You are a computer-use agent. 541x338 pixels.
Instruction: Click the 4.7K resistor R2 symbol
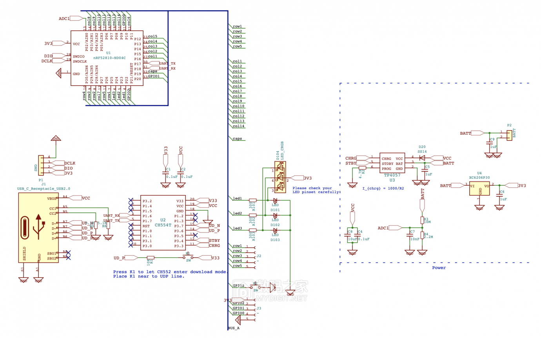(362, 168)
